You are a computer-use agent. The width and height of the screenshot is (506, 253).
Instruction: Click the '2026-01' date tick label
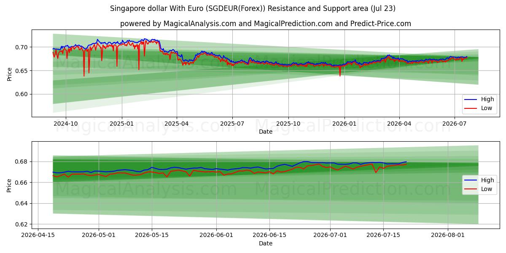point(345,124)
